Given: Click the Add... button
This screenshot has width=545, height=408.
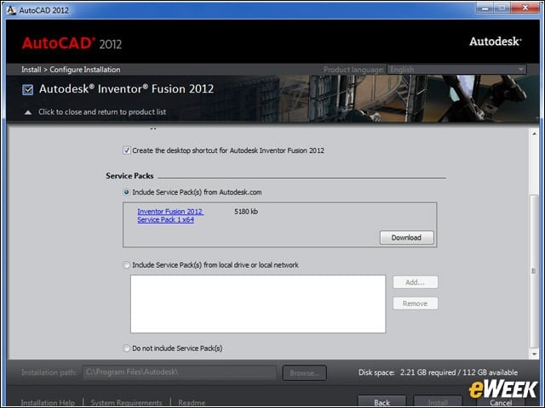Looking at the screenshot, I should point(415,282).
